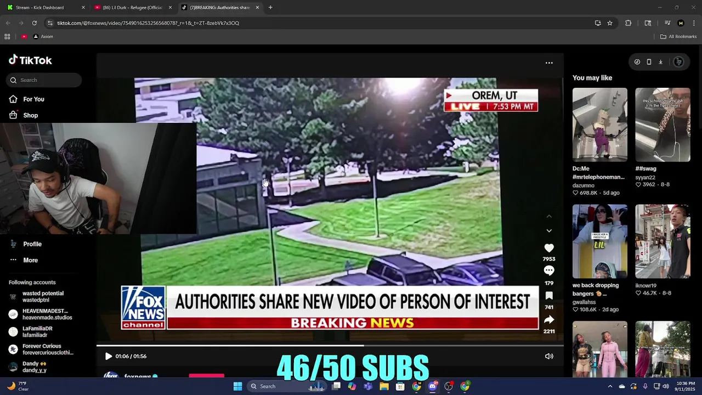Open the three-dot video options menu
The width and height of the screenshot is (702, 395).
(549, 63)
